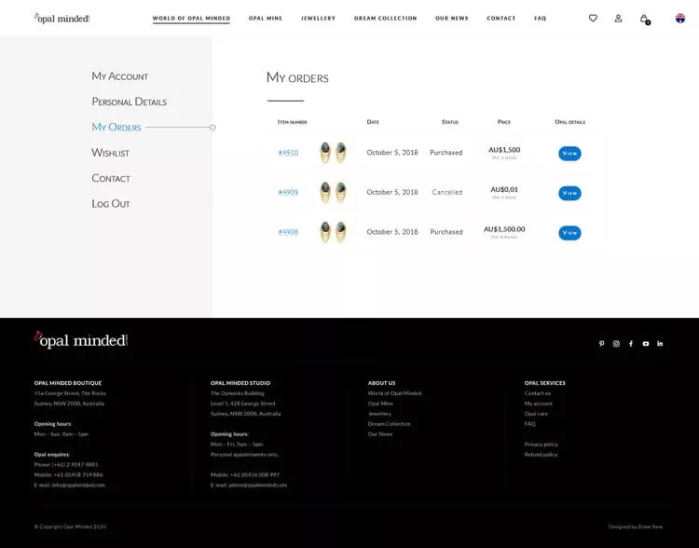This screenshot has width=699, height=548.
Task: Open the YouTube icon in footer
Action: pos(646,343)
